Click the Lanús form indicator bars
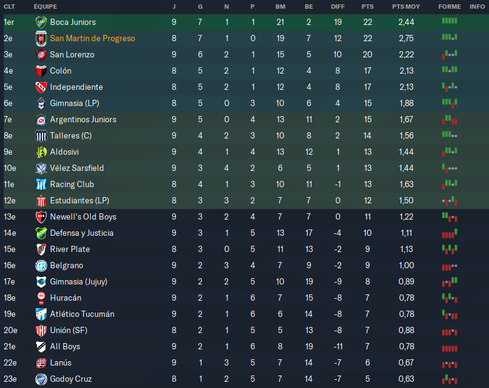The image size is (489, 388). [x=450, y=362]
